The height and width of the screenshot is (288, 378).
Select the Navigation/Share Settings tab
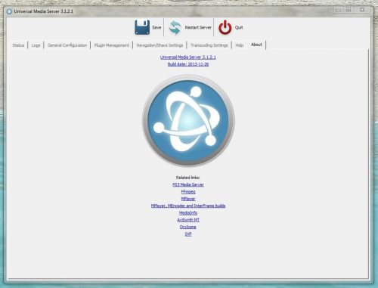pos(160,45)
